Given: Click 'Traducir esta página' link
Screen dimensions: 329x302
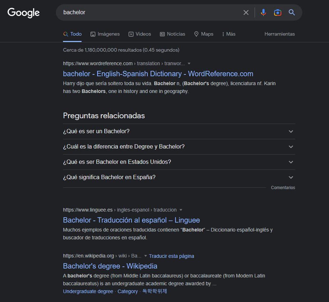Looking at the screenshot, I should (171, 256).
